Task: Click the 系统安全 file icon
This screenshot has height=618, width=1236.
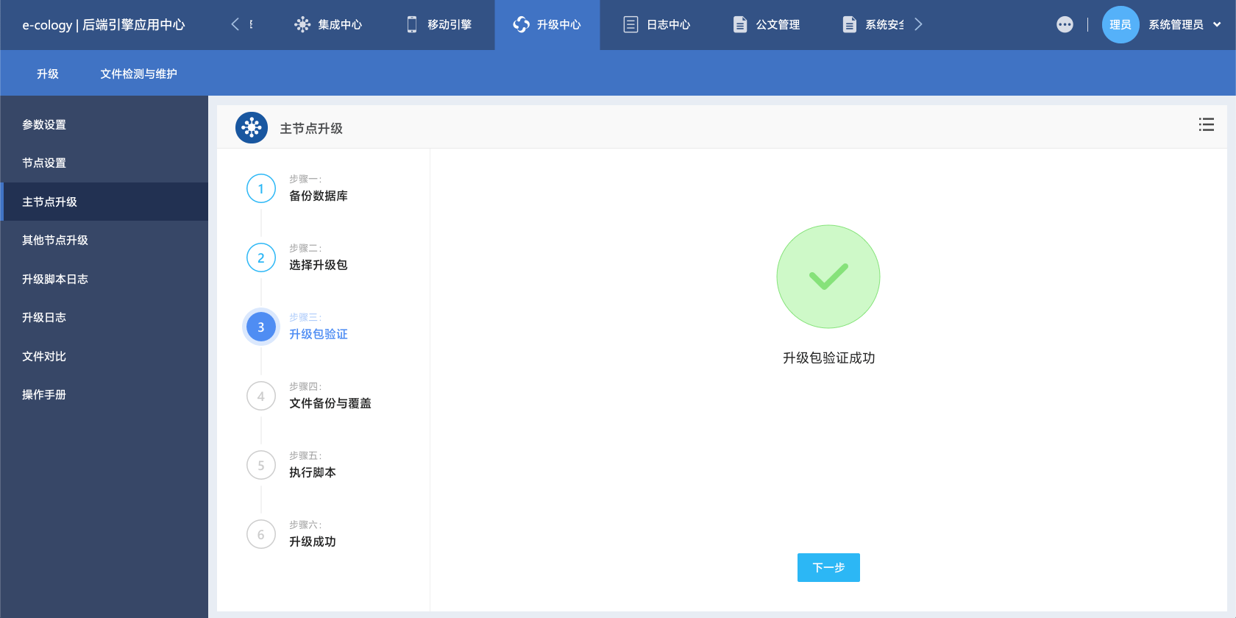Action: click(x=849, y=24)
